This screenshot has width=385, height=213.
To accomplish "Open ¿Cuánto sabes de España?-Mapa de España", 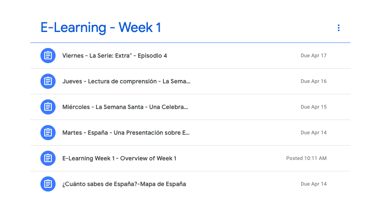I will (124, 184).
